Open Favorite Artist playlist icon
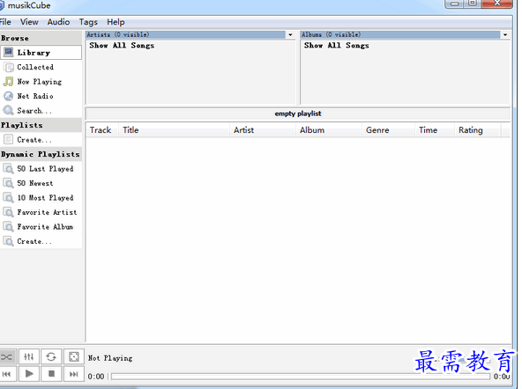 8,212
